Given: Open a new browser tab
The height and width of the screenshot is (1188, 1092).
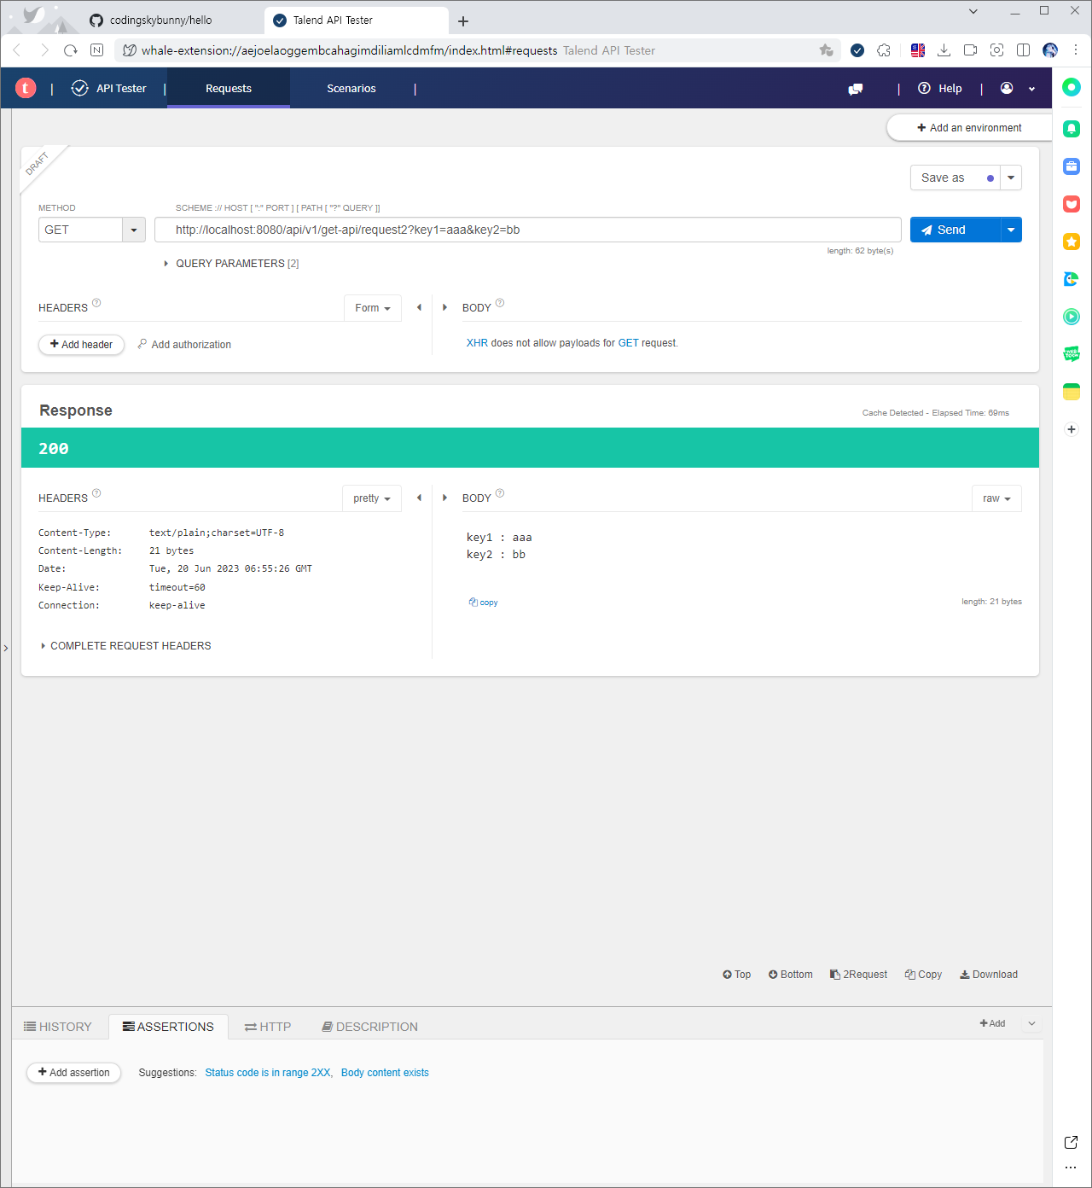Looking at the screenshot, I should pos(463,21).
